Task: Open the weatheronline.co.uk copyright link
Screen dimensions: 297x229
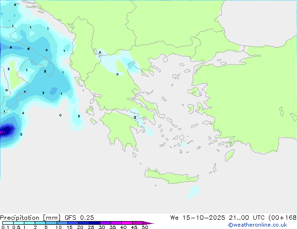Action: click(258, 225)
